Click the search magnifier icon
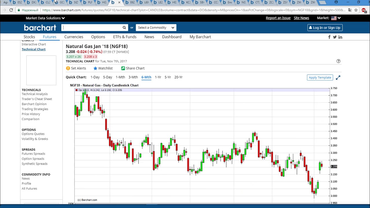This screenshot has height=208, width=370. coord(124,28)
